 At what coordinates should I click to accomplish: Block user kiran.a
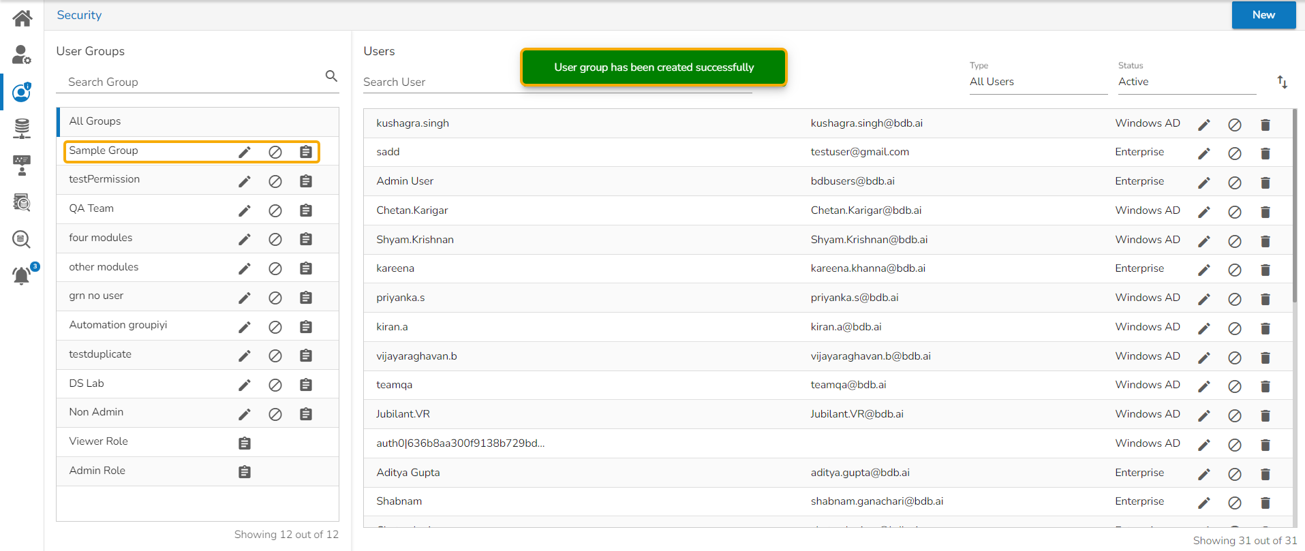1235,328
